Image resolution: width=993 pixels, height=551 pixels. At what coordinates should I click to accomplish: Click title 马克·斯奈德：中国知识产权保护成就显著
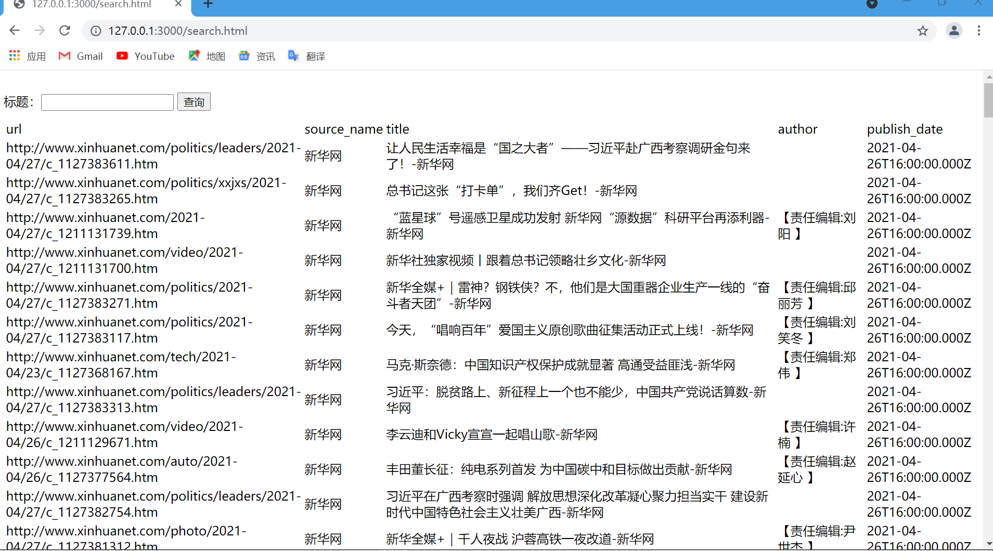click(x=561, y=365)
